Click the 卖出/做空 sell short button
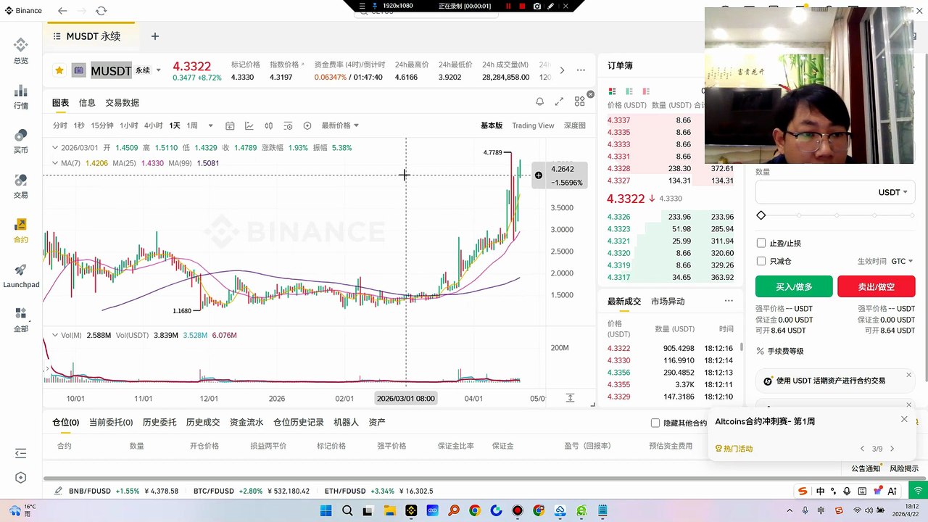This screenshot has width=928, height=522. 876,286
